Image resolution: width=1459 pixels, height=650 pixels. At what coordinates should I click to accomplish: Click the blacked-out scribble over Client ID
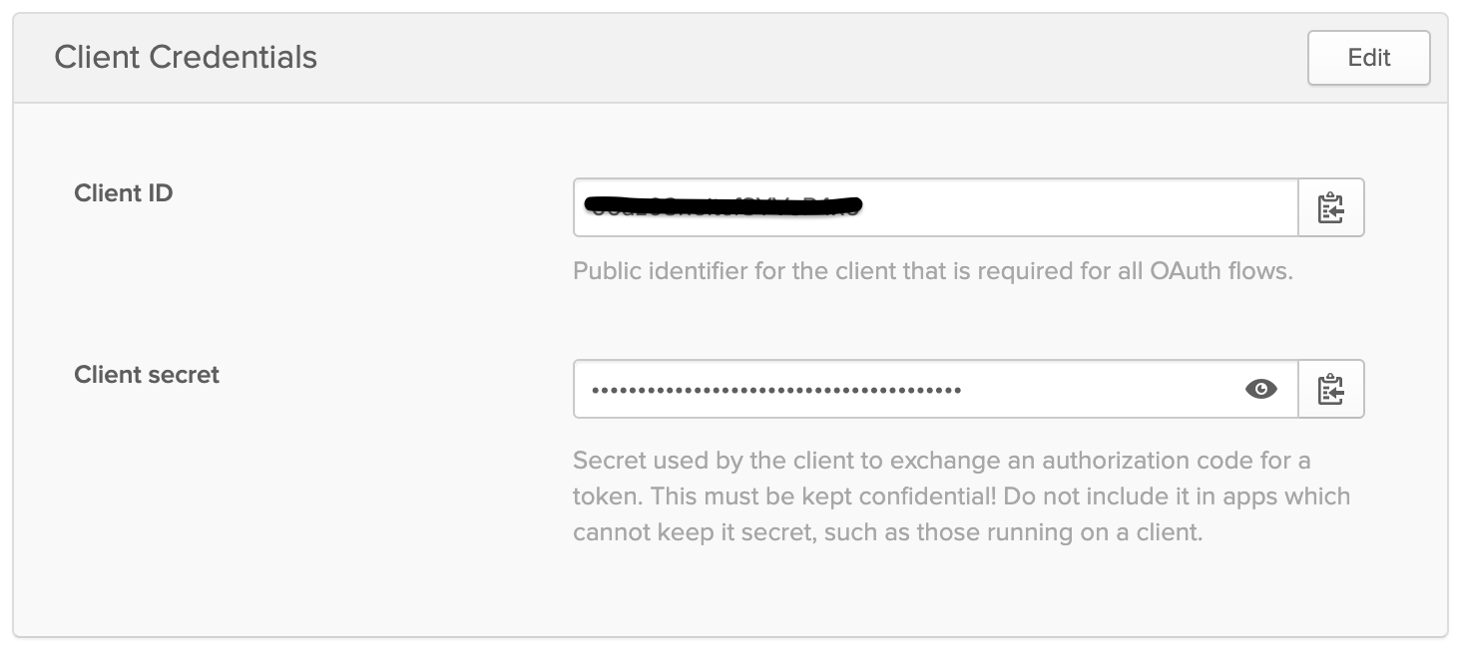pos(726,207)
